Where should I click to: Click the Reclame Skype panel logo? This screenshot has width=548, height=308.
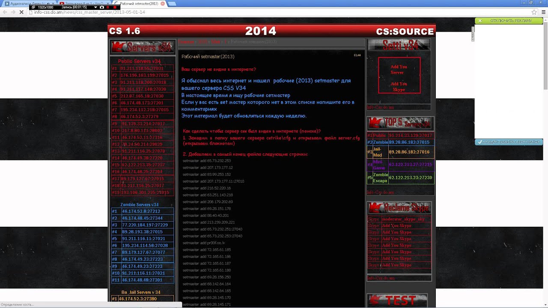399,208
